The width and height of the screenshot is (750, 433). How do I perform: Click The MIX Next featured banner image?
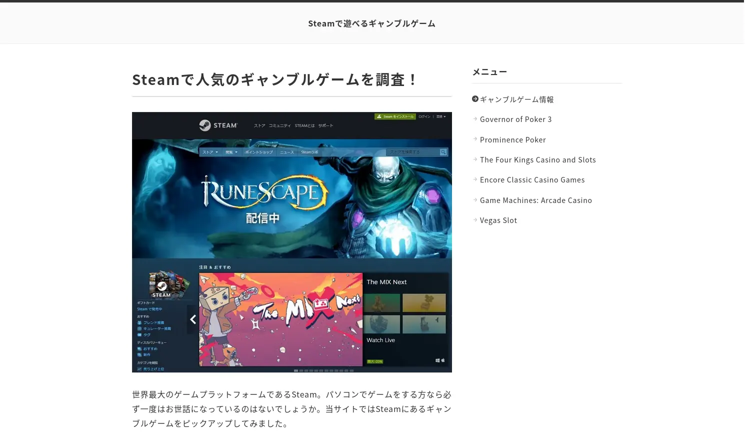click(x=280, y=319)
